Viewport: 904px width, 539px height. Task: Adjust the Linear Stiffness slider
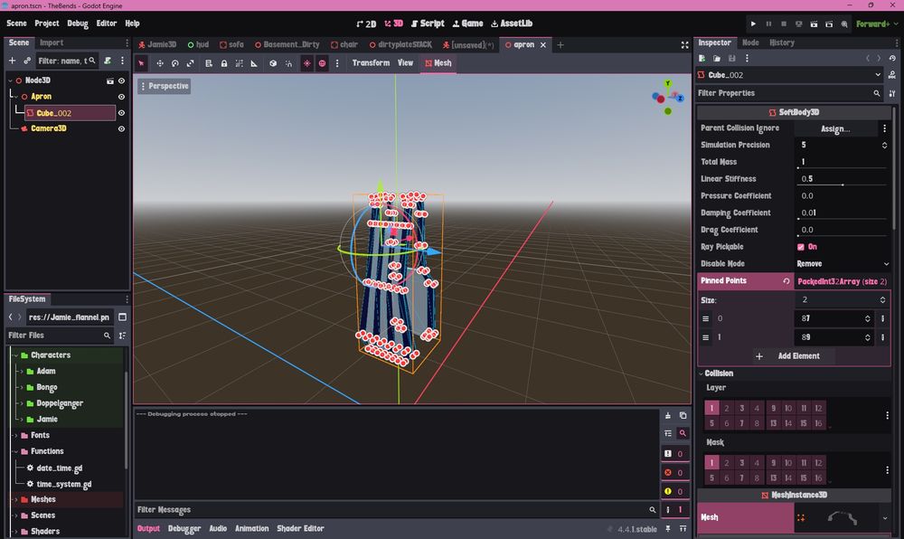pos(843,184)
